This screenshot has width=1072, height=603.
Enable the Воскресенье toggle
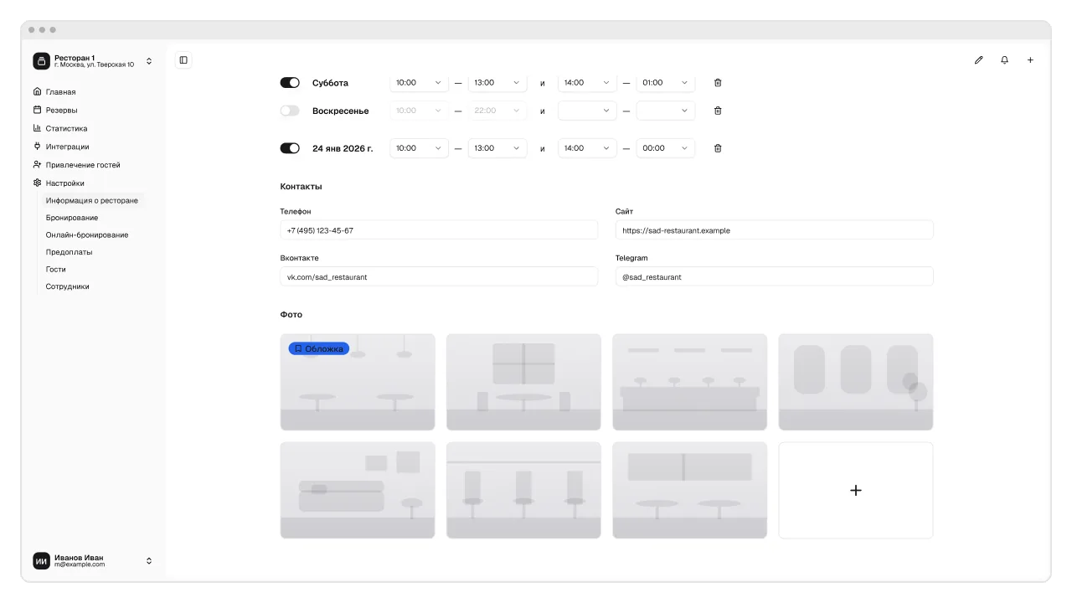point(290,111)
